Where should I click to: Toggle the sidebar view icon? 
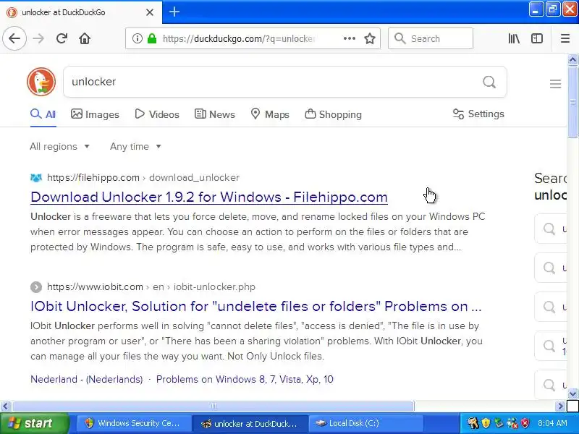[x=537, y=38]
